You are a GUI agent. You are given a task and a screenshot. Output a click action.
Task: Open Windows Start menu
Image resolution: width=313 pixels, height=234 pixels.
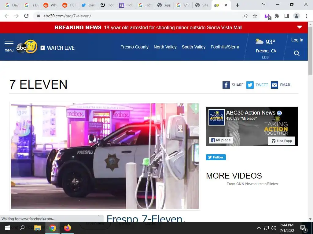[7, 228]
